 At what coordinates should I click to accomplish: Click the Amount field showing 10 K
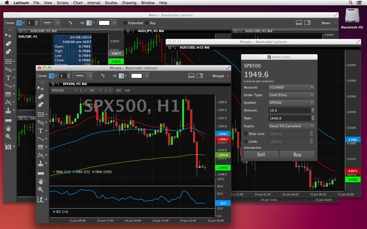(x=290, y=110)
